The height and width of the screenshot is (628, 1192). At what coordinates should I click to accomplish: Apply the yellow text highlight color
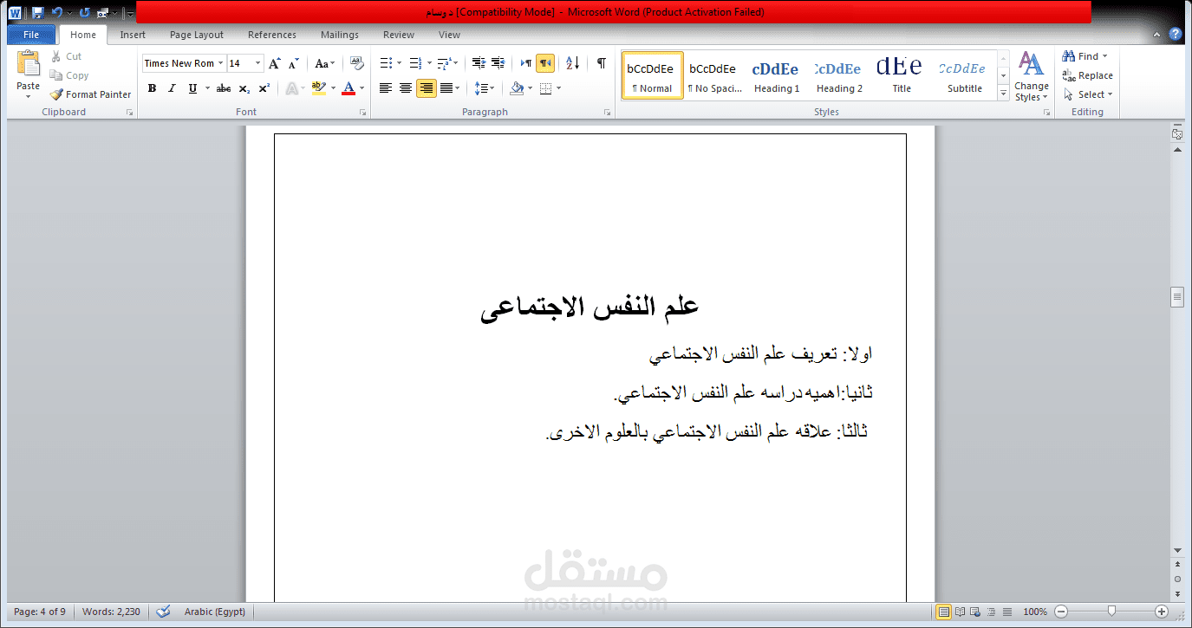(318, 88)
